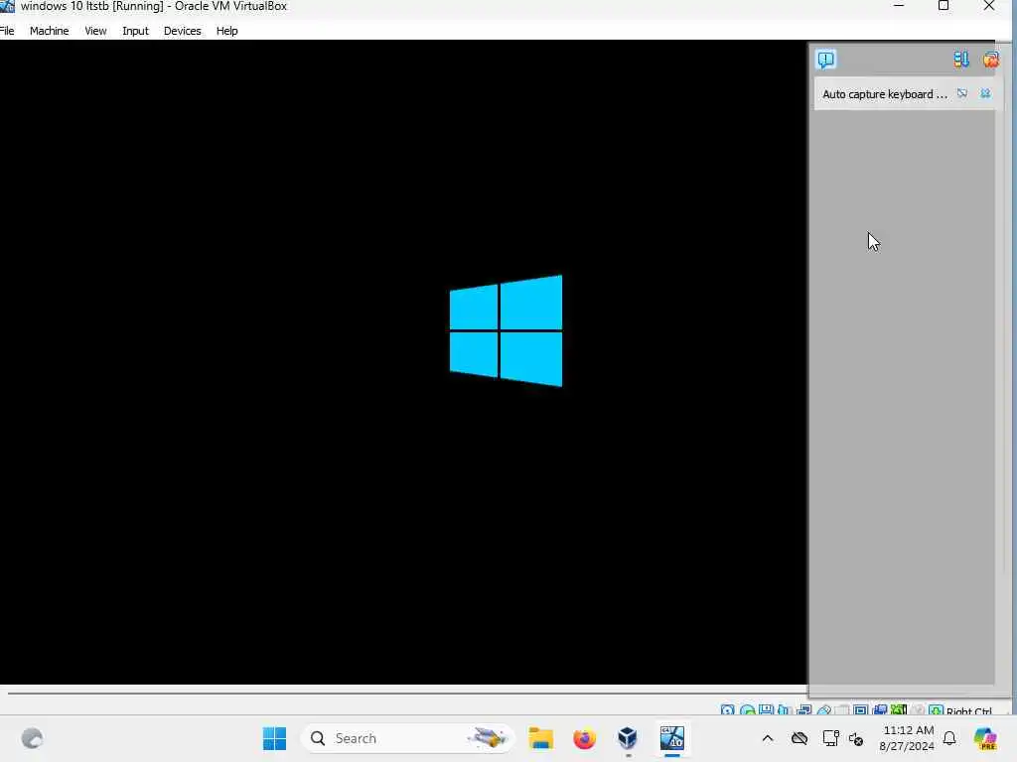Launch Firefox from the taskbar
1017x762 pixels.
584,738
